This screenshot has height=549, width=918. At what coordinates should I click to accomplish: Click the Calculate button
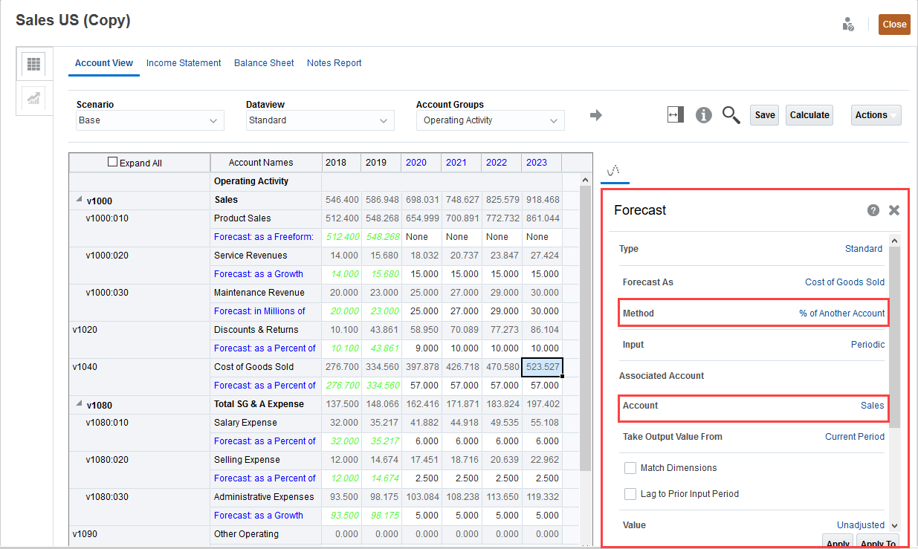[x=809, y=115]
